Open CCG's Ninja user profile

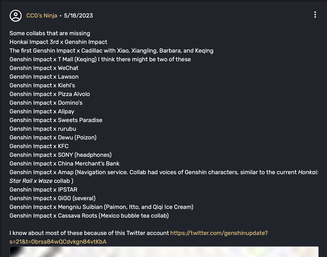coord(42,16)
